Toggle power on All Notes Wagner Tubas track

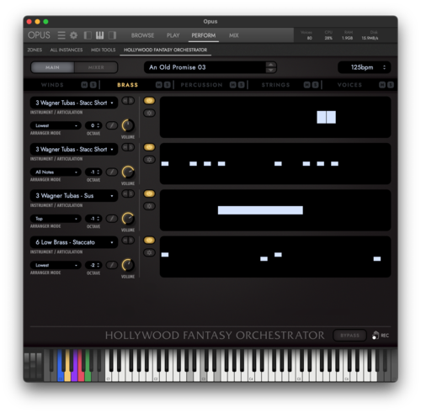click(x=149, y=147)
